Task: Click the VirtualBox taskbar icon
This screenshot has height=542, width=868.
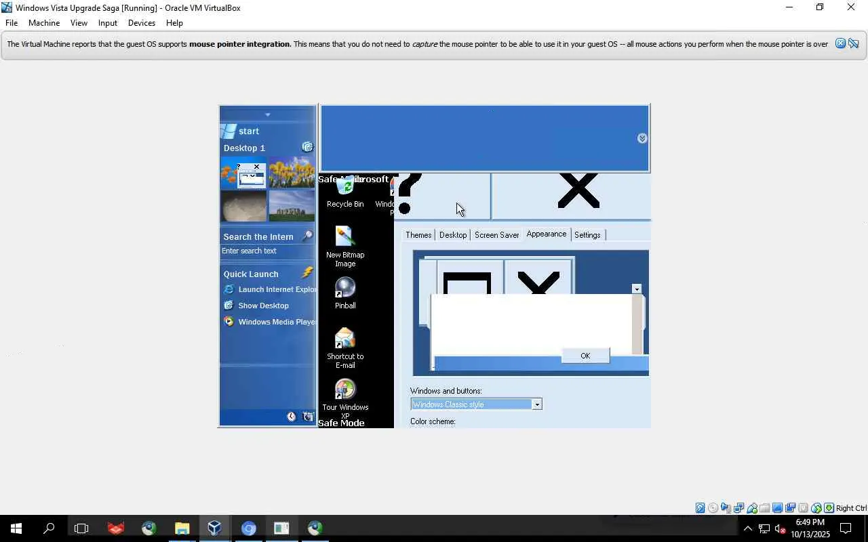Action: pyautogui.click(x=215, y=528)
